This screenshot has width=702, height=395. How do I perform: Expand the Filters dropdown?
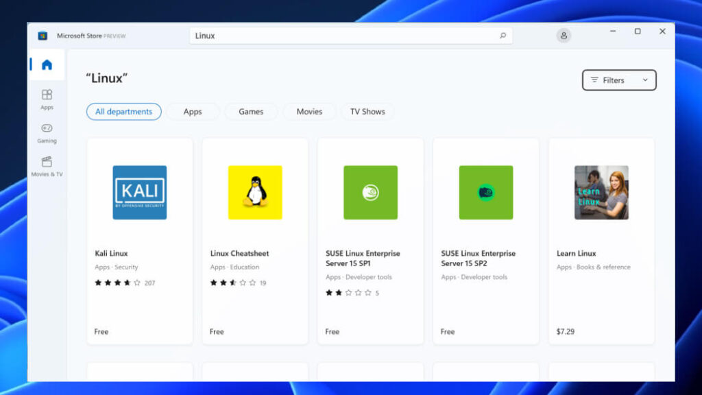pos(619,80)
